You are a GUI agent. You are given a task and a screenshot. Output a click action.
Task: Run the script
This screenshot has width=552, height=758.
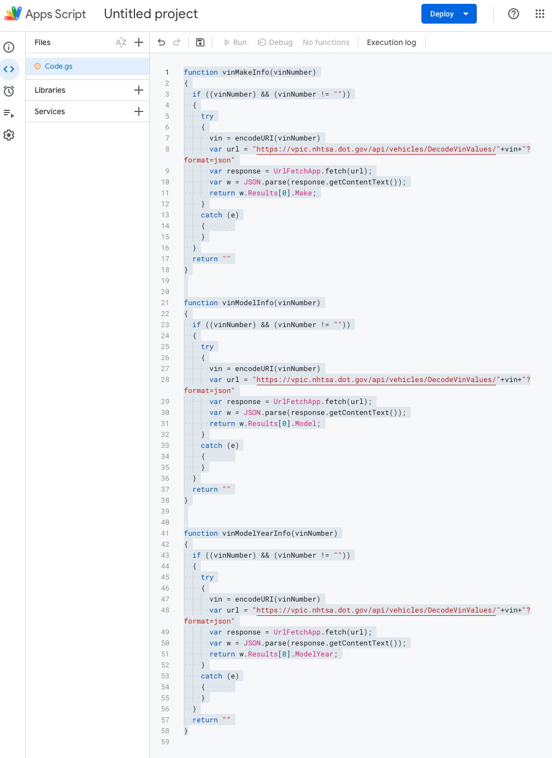point(235,42)
